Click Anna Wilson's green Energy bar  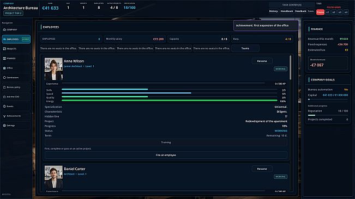click(170, 101)
